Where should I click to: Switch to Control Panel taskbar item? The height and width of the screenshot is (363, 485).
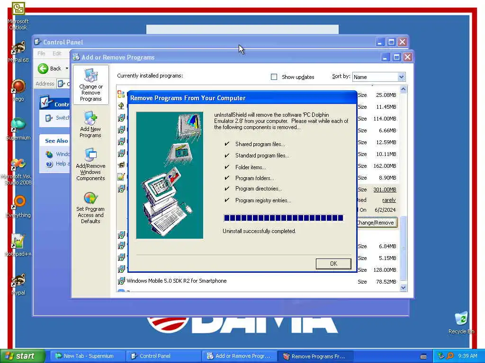(163, 356)
